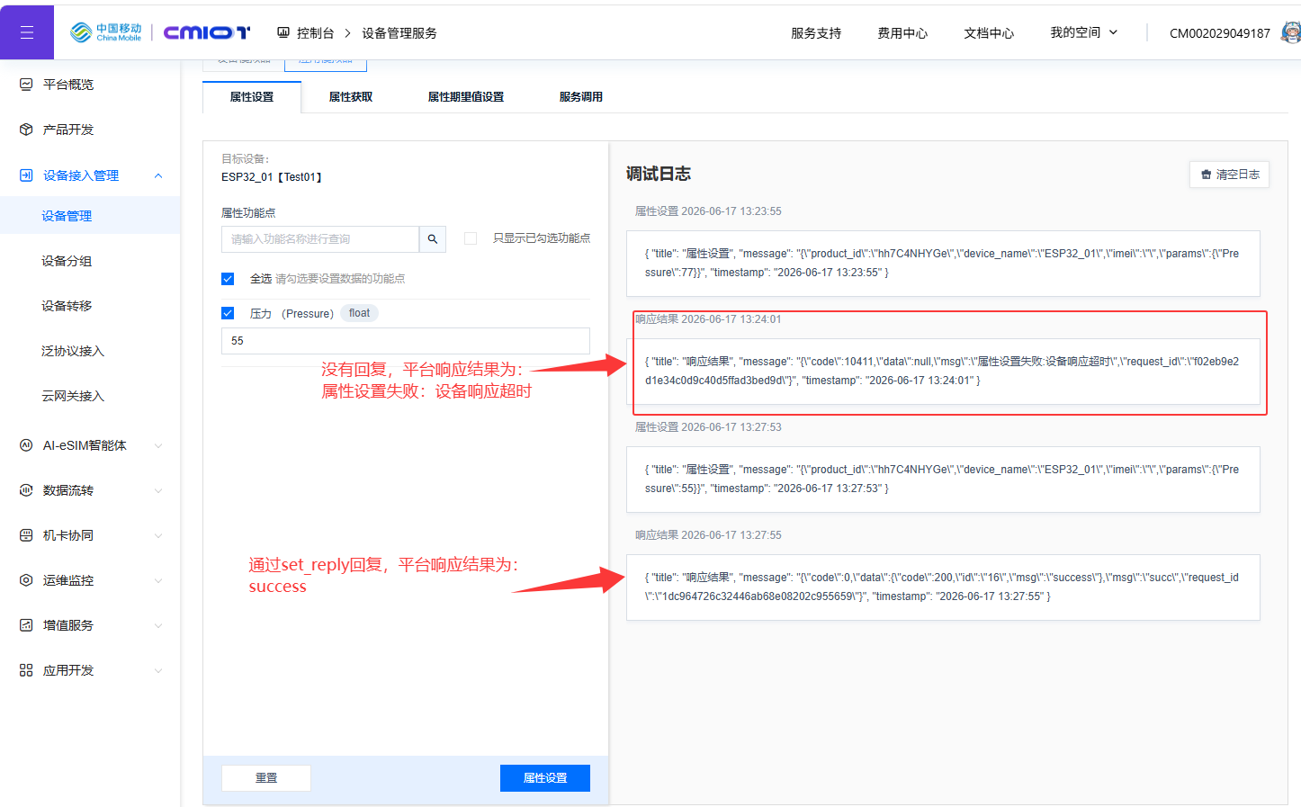
Task: Click the 13:24:01 响应结果 timeout log entry
Action: point(943,372)
